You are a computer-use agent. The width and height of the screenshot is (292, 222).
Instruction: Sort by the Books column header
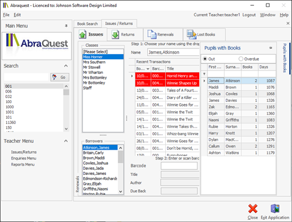coord(250,67)
